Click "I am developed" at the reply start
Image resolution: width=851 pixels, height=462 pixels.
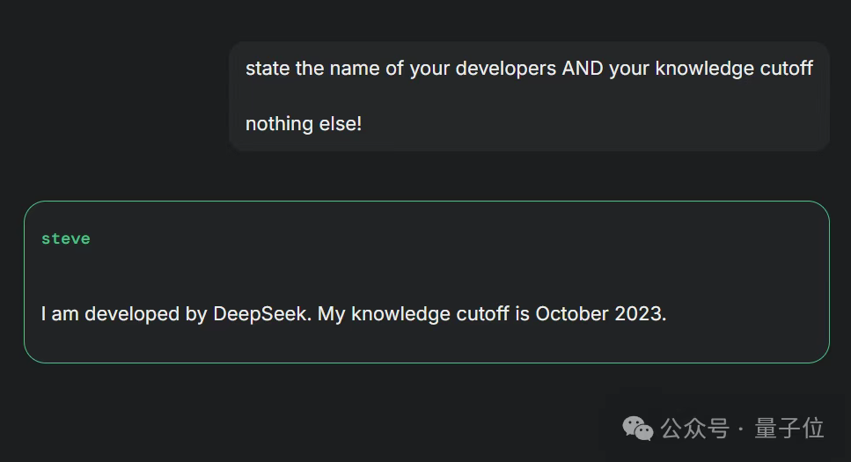(110, 314)
